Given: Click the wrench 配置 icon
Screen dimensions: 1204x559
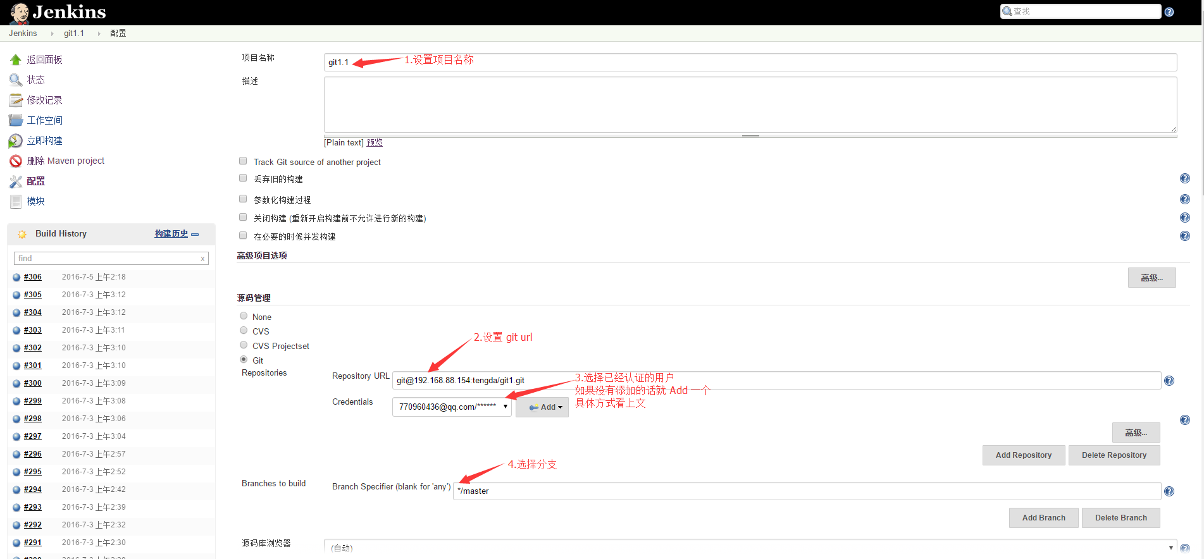Looking at the screenshot, I should (x=16, y=181).
